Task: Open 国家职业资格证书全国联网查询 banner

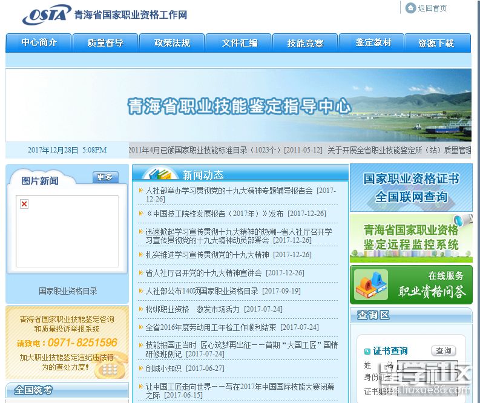Action: click(x=411, y=188)
